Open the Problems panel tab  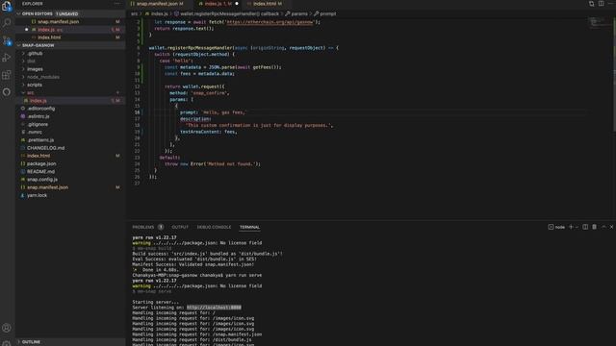[143, 227]
